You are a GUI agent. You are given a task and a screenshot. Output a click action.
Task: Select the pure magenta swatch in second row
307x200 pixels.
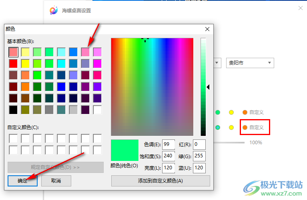click(97, 64)
